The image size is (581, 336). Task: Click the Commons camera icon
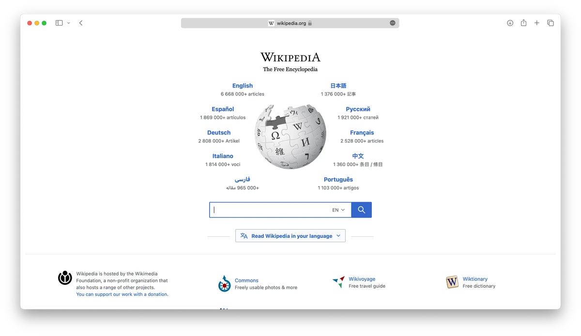tap(224, 284)
